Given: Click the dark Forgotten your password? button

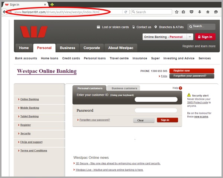Looking at the screenshot, I should pyautogui.click(x=192, y=76).
